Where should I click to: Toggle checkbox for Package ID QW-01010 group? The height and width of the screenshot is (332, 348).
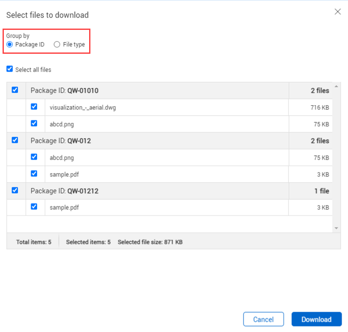coord(15,90)
